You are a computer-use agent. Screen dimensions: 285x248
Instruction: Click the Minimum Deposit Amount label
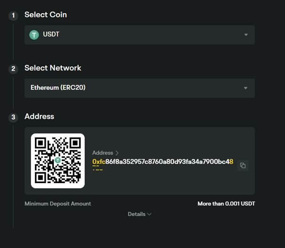[58, 204]
